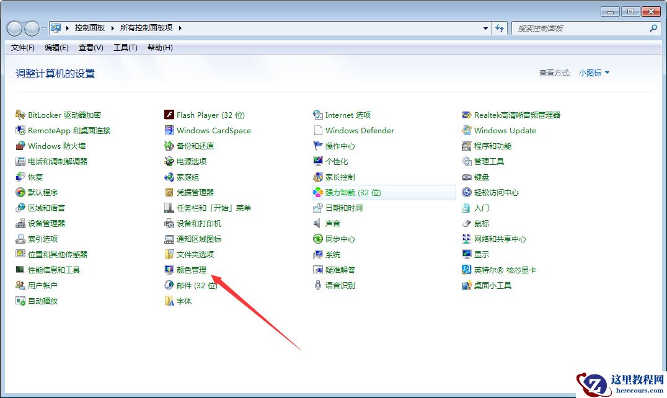Expand arrow after 控制面板 breadcrumb

(x=113, y=28)
